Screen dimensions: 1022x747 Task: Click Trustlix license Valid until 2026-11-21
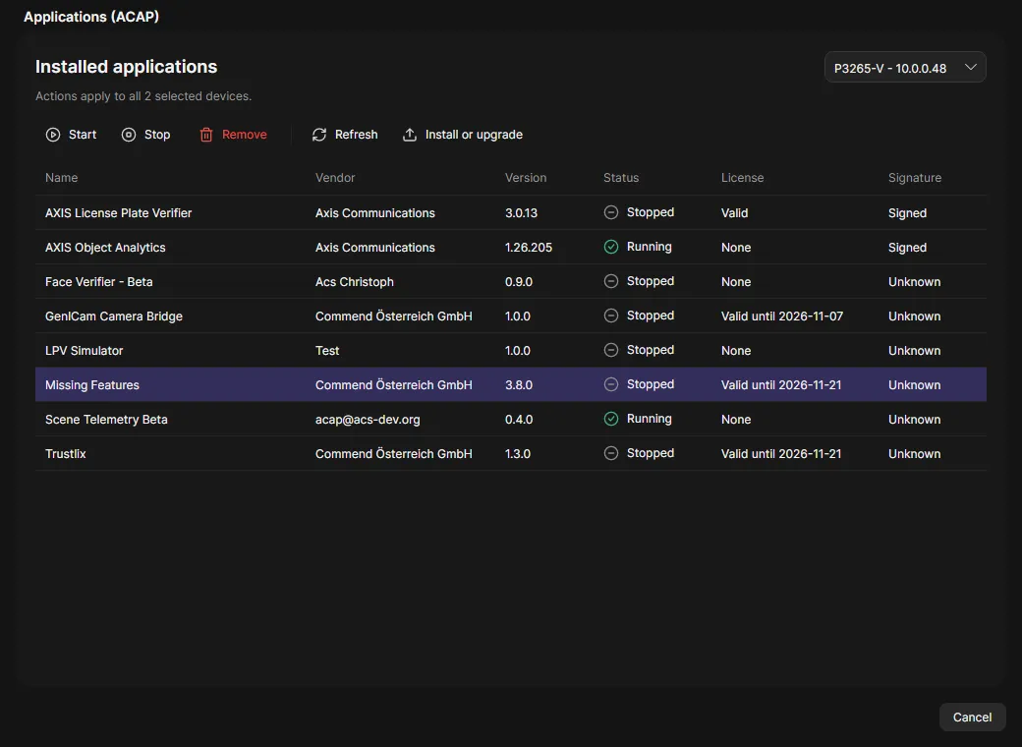pyautogui.click(x=781, y=454)
